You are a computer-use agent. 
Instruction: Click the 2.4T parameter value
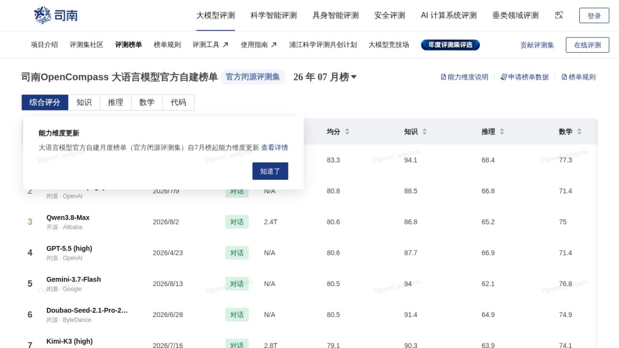coord(271,222)
